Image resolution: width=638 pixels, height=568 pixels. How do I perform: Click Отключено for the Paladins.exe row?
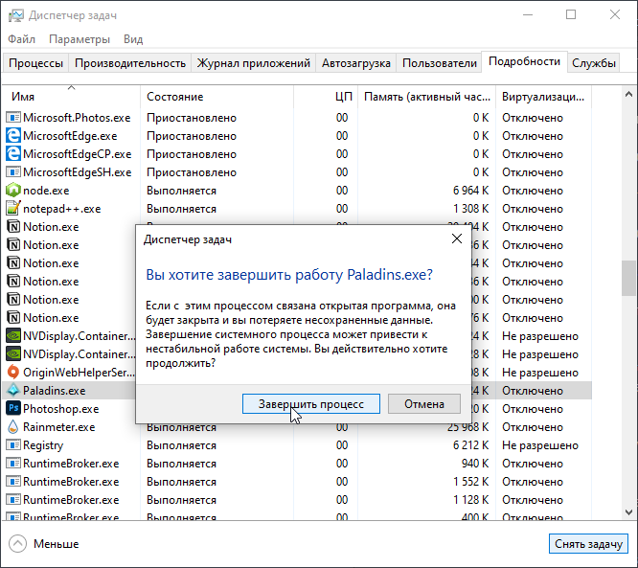[x=533, y=391]
